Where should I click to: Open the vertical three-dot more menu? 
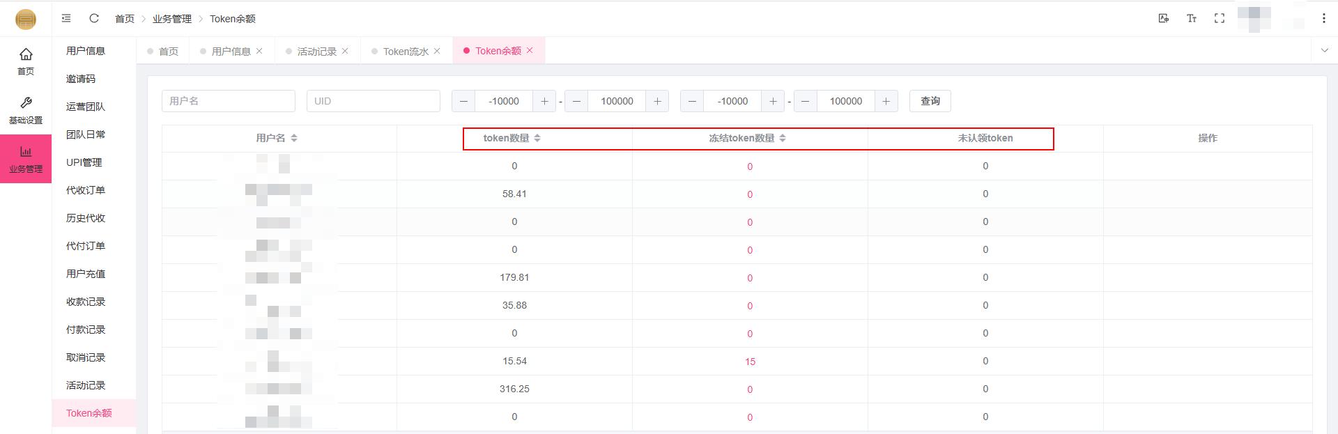pos(1323,18)
